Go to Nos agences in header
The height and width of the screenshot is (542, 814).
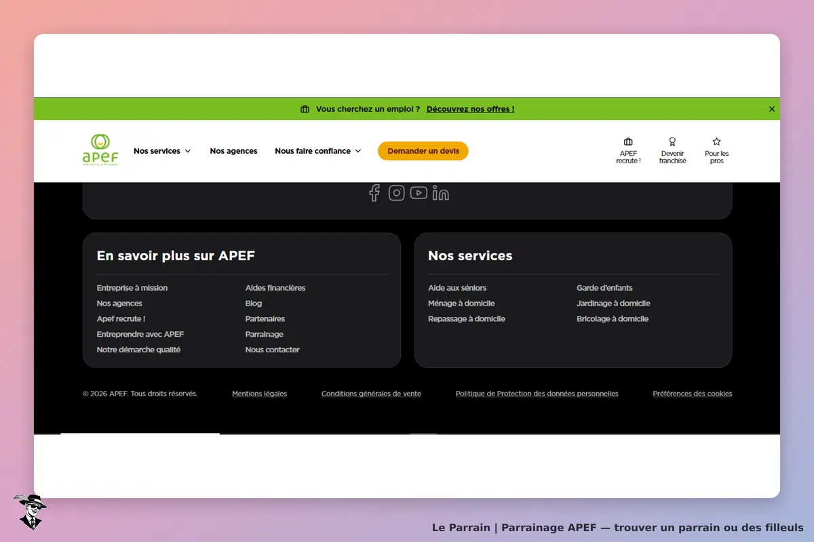click(x=233, y=151)
